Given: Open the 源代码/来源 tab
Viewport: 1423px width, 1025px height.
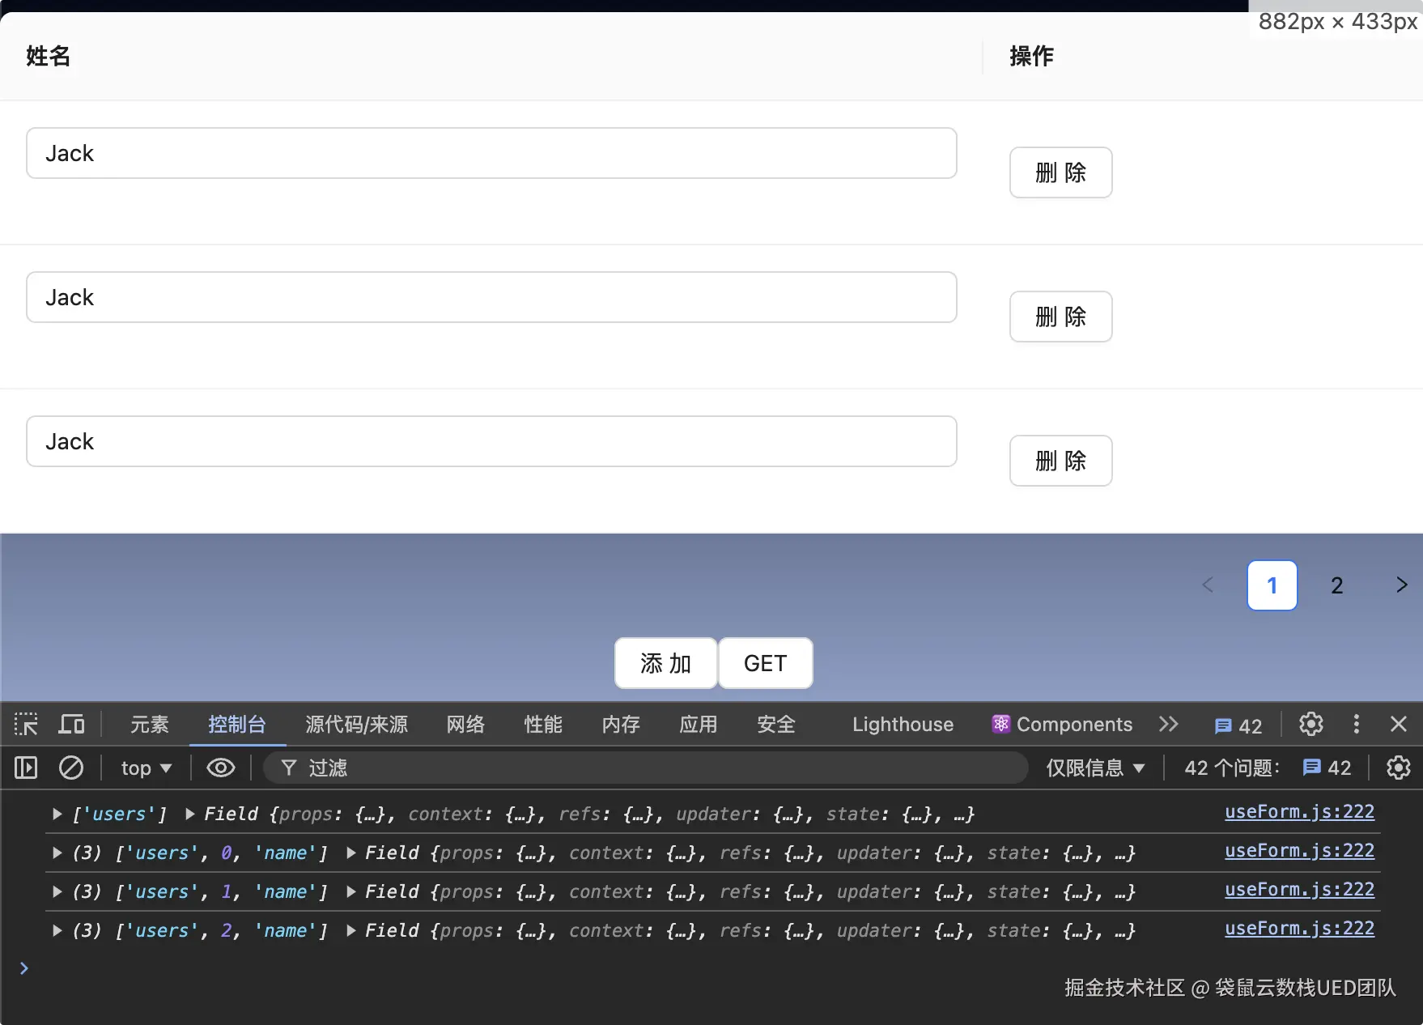Looking at the screenshot, I should click(357, 724).
